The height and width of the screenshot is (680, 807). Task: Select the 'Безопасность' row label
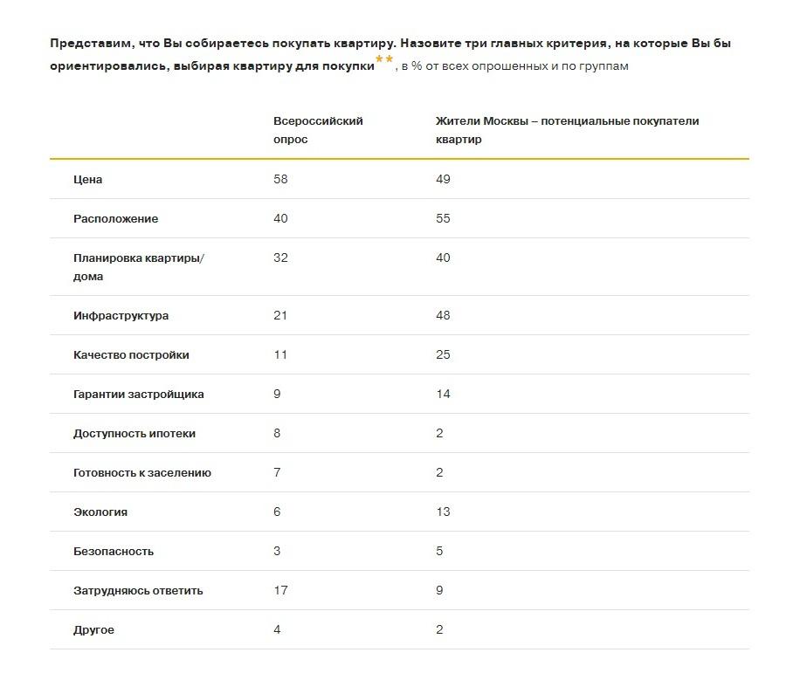click(x=114, y=552)
